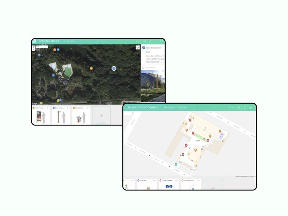The height and width of the screenshot is (216, 288).
Task: Expand the Rez-de-chaussée floor dropdown
Action: click(197, 107)
